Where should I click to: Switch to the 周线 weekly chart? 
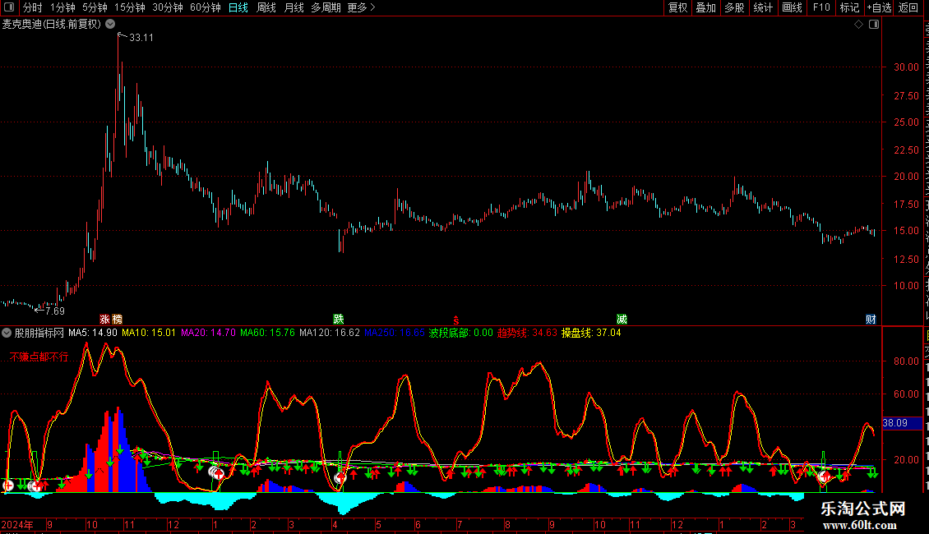pyautogui.click(x=266, y=7)
